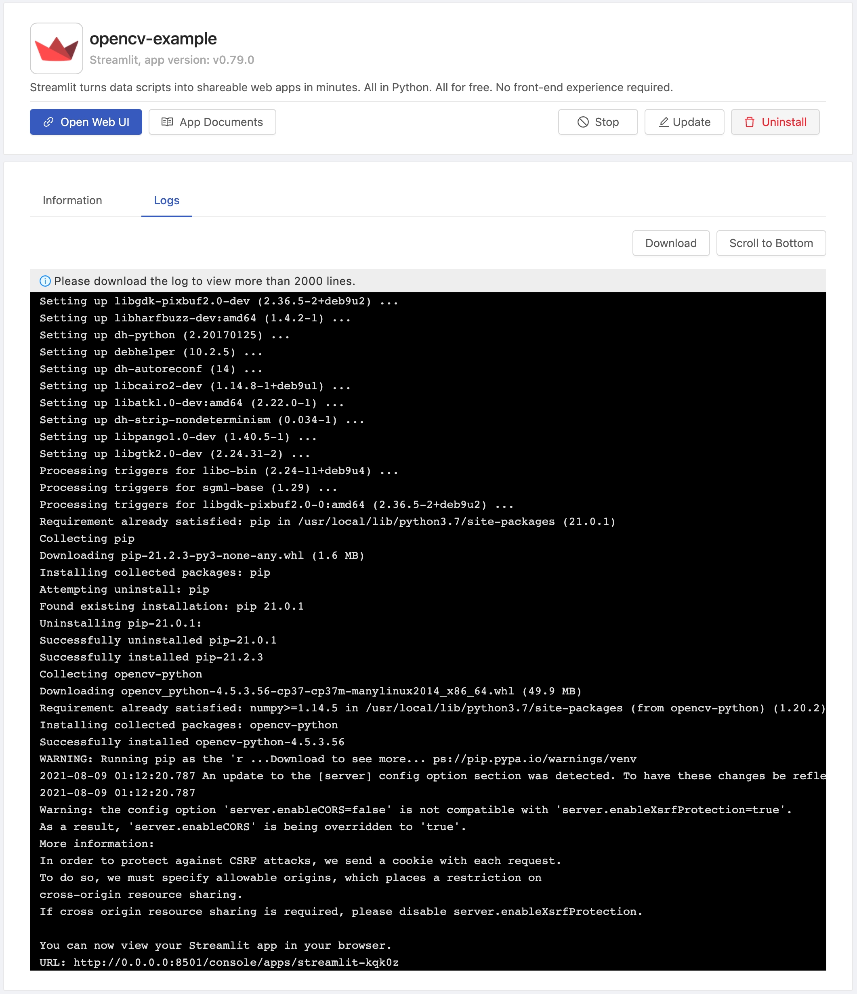The image size is (857, 994).
Task: Click 'Successfully installed opencv-python-4.5.3.56' line
Action: coord(192,742)
